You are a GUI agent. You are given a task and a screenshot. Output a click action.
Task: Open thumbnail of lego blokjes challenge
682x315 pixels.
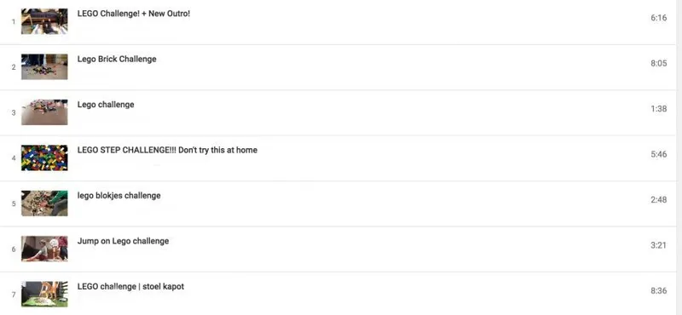(x=44, y=203)
